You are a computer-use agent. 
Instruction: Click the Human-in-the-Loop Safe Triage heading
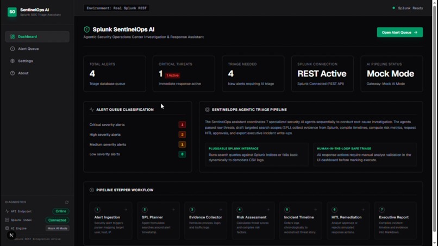click(x=344, y=149)
